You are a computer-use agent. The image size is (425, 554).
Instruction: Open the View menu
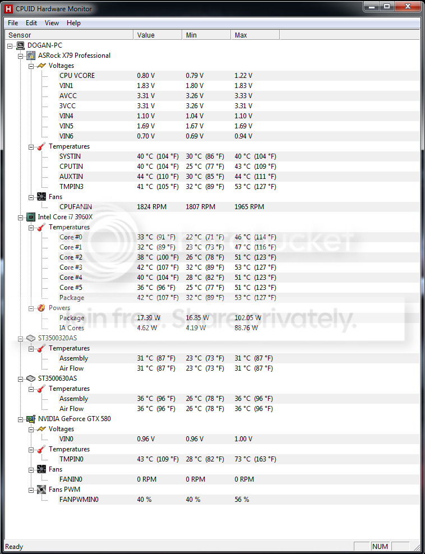pos(52,23)
